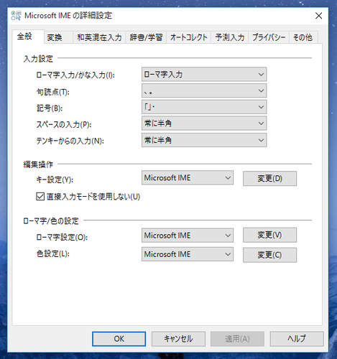Click the 編集操作 section heading
The width and height of the screenshot is (337, 359).
(x=38, y=164)
